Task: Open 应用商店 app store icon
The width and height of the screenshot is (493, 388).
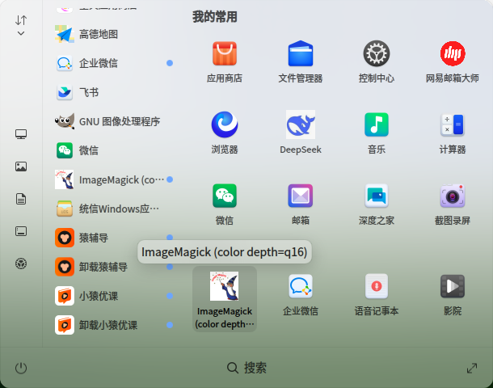Action: click(x=224, y=54)
